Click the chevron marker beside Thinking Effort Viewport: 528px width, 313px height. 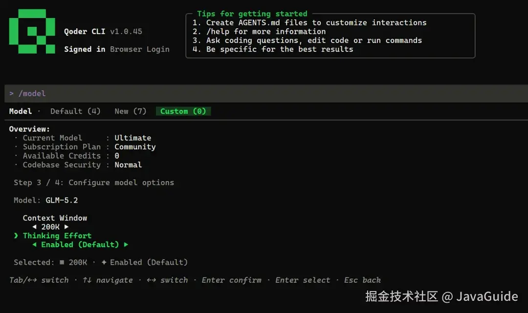pos(16,236)
